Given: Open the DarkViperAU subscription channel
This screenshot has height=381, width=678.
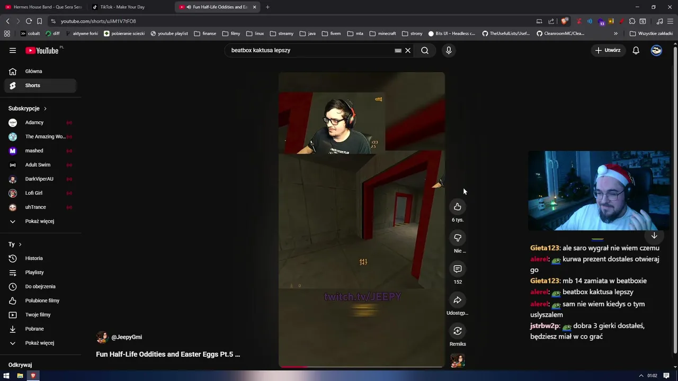Looking at the screenshot, I should coord(40,179).
